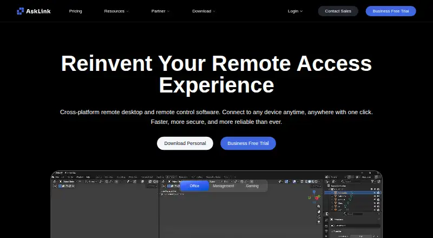Click the Blender outliner search field
The height and width of the screenshot is (238, 433).
pyautogui.click(x=352, y=181)
